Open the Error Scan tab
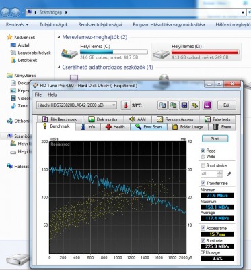 (149, 127)
